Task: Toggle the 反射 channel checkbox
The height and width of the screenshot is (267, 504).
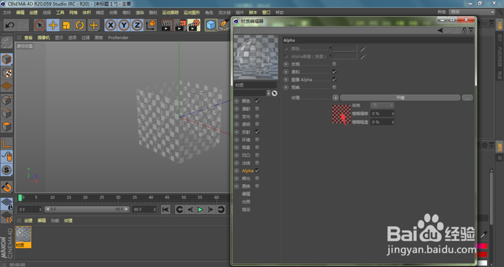Action: [x=257, y=131]
